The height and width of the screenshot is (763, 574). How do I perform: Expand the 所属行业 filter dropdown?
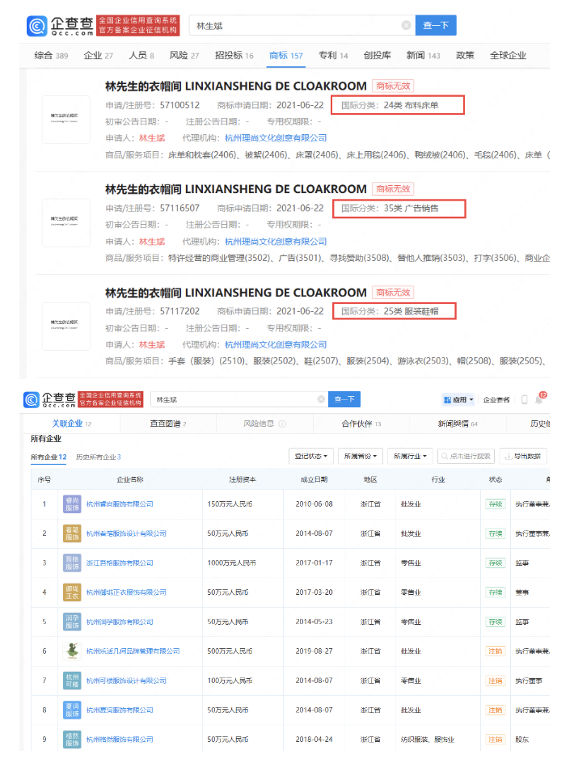click(410, 456)
